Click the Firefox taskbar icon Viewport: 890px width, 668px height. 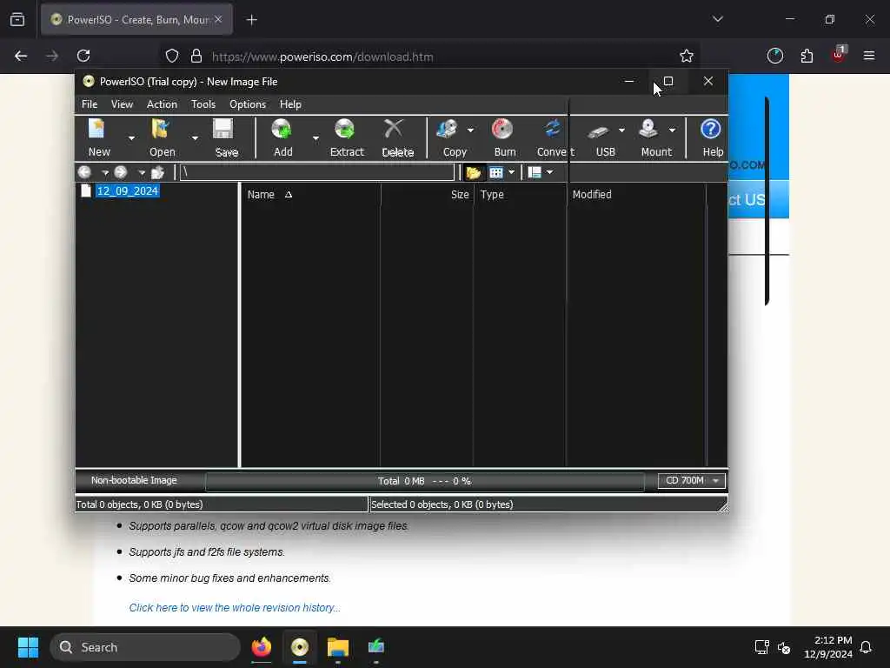[262, 647]
